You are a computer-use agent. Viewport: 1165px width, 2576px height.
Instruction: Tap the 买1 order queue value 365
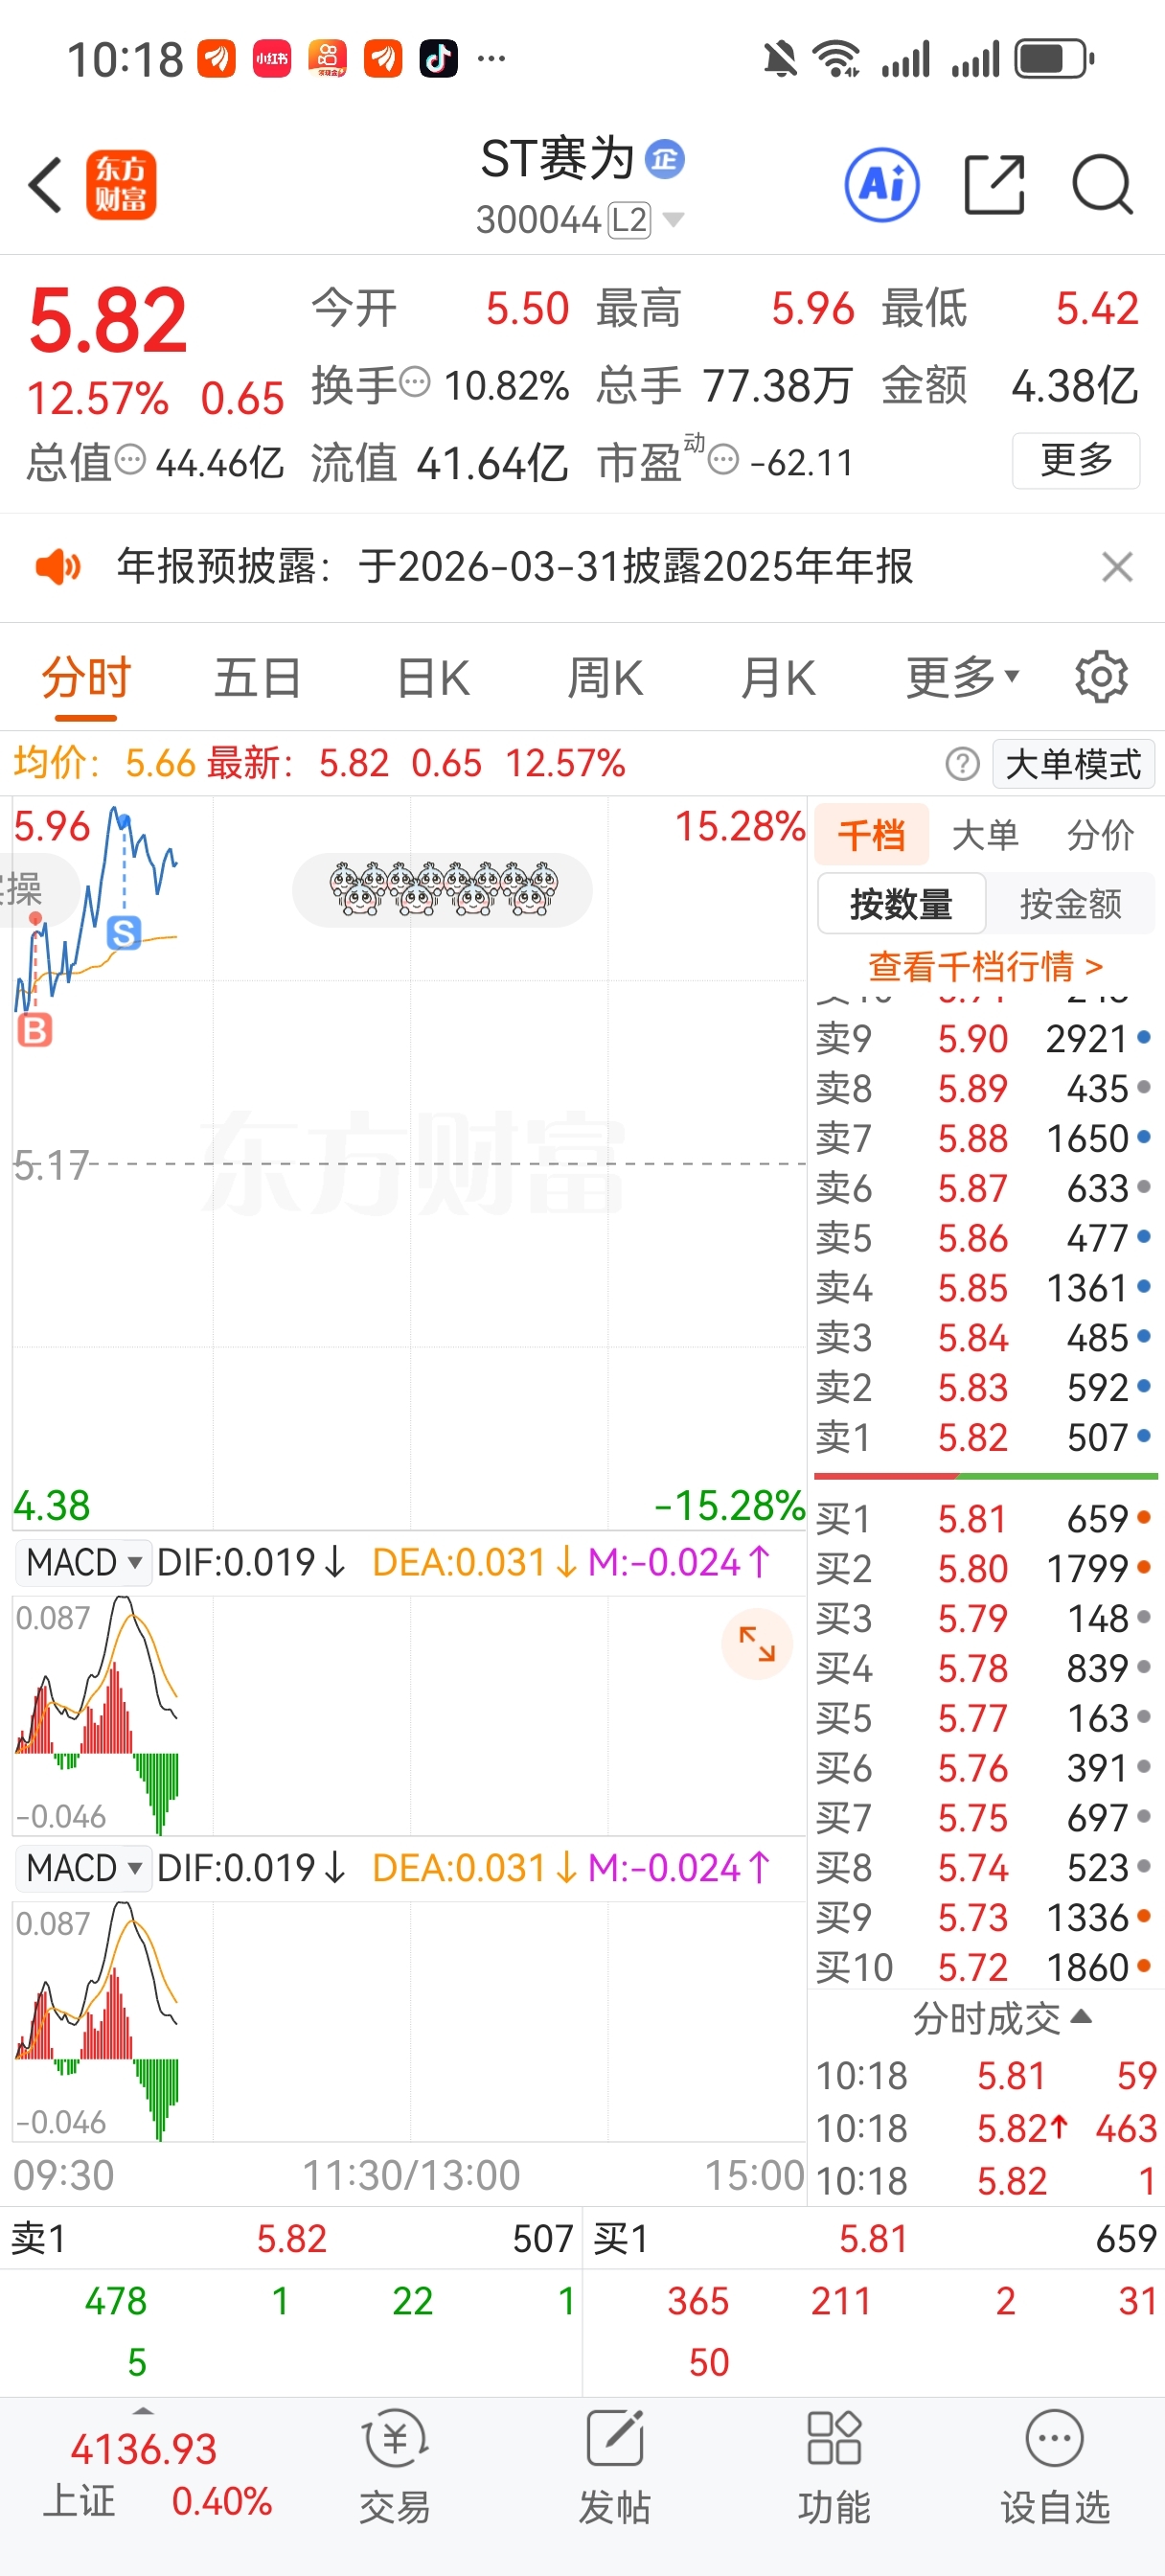click(x=698, y=2301)
